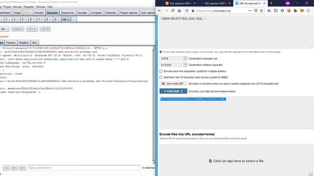
Task: Enable Split lines into 76 character chunks
Action: tap(161, 77)
